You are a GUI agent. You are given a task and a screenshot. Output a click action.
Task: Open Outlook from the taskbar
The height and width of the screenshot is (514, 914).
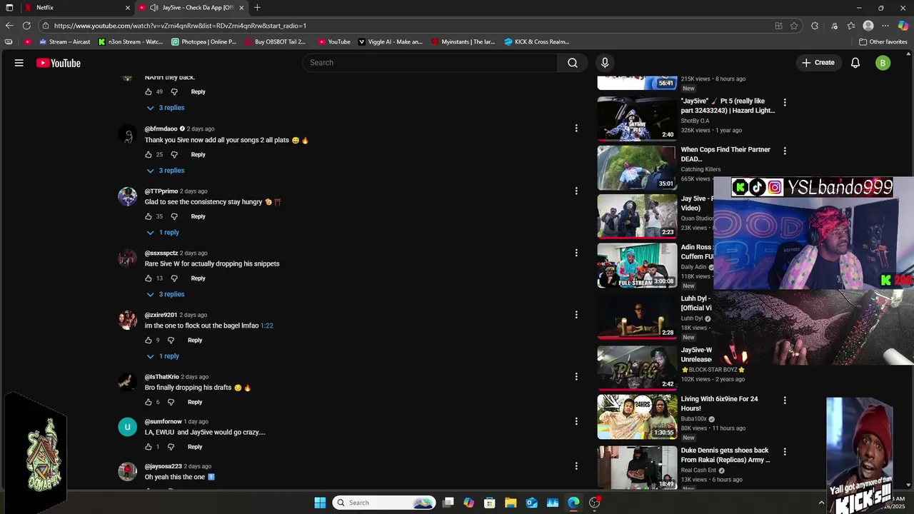pos(532,503)
